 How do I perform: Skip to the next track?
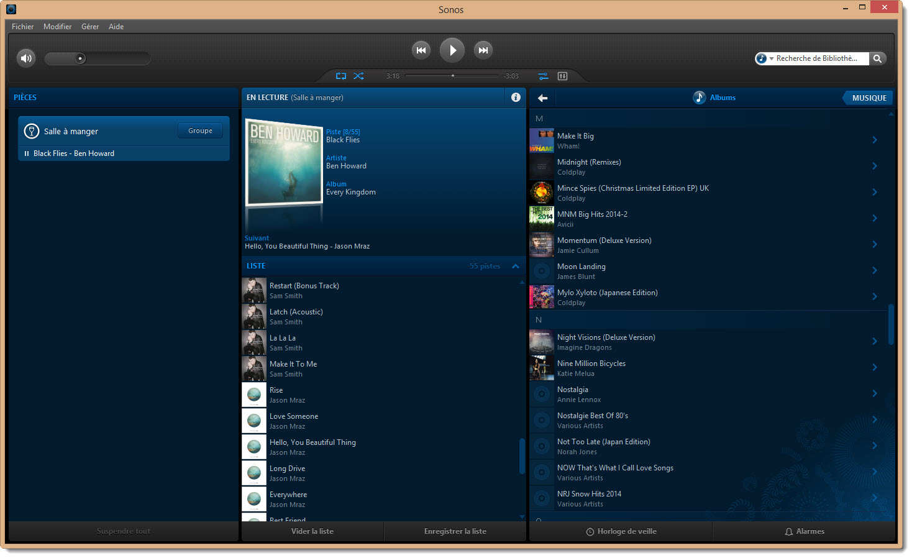point(483,50)
